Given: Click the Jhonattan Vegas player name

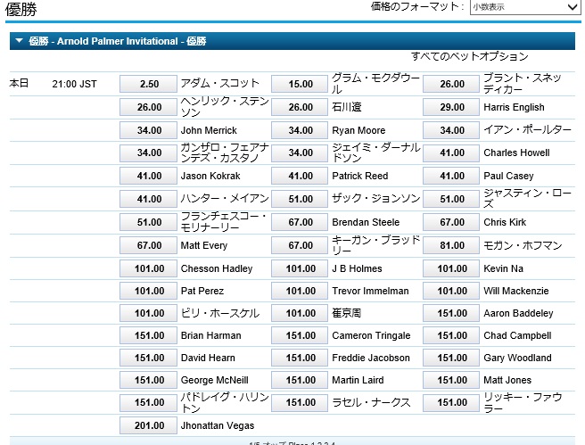Looking at the screenshot, I should tap(218, 425).
